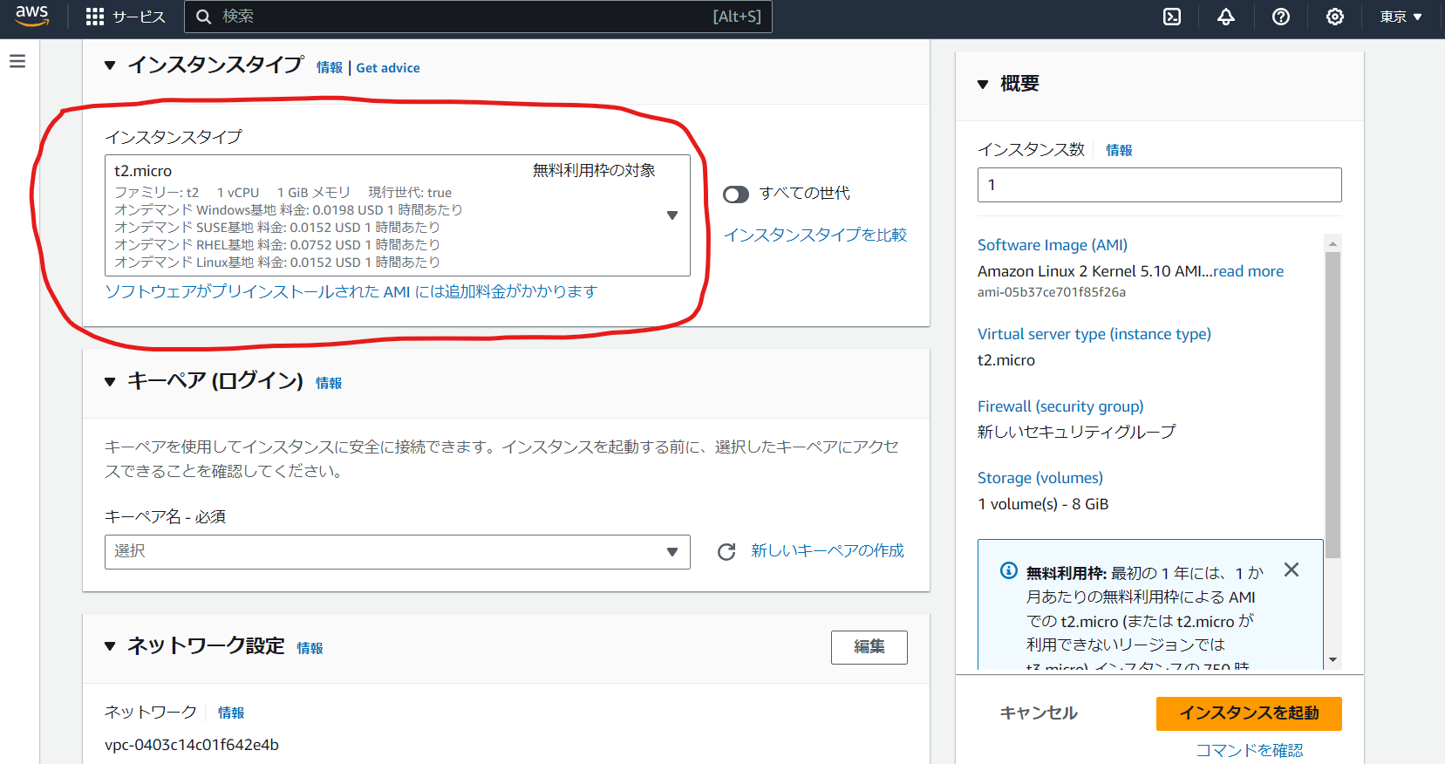1445x764 pixels.
Task: Collapse the 概要 summary panel
Action: [983, 84]
